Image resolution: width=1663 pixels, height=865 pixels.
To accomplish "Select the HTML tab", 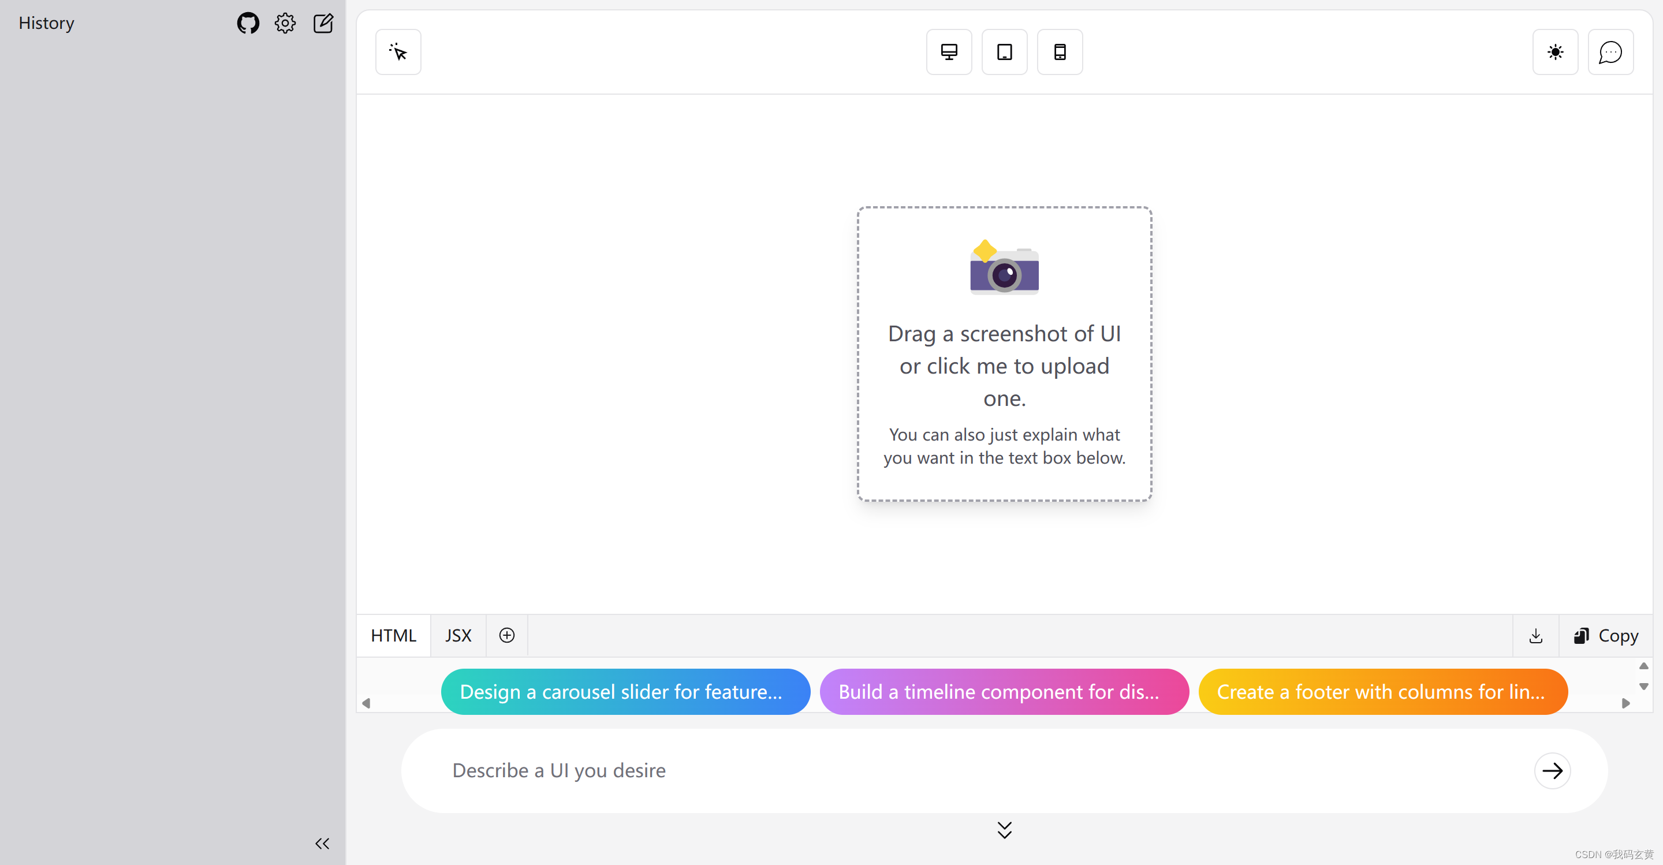I will click(x=393, y=635).
